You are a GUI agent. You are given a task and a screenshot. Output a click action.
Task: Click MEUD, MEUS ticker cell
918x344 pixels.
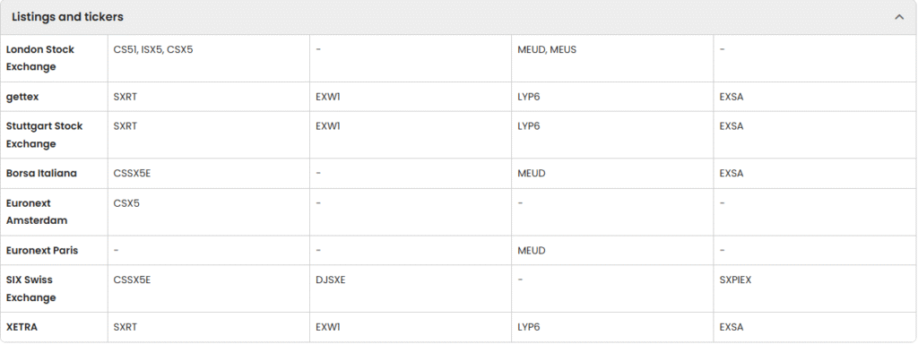point(547,50)
